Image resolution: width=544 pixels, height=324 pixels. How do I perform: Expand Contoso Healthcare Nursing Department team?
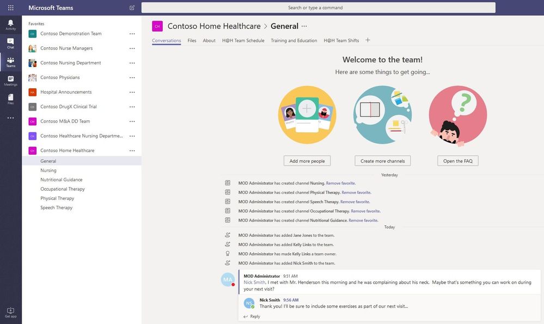(x=82, y=136)
